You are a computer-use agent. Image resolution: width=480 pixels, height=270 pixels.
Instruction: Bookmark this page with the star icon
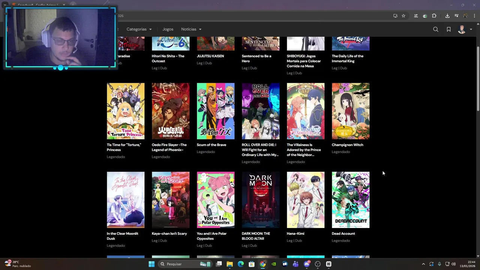click(x=403, y=16)
